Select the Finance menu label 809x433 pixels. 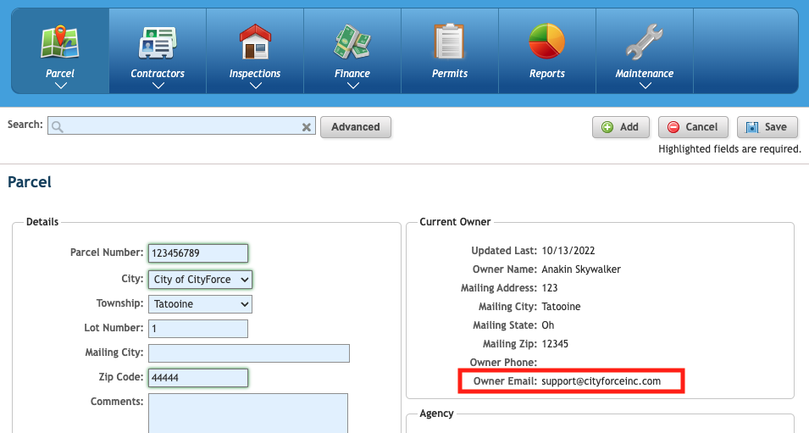click(x=352, y=73)
